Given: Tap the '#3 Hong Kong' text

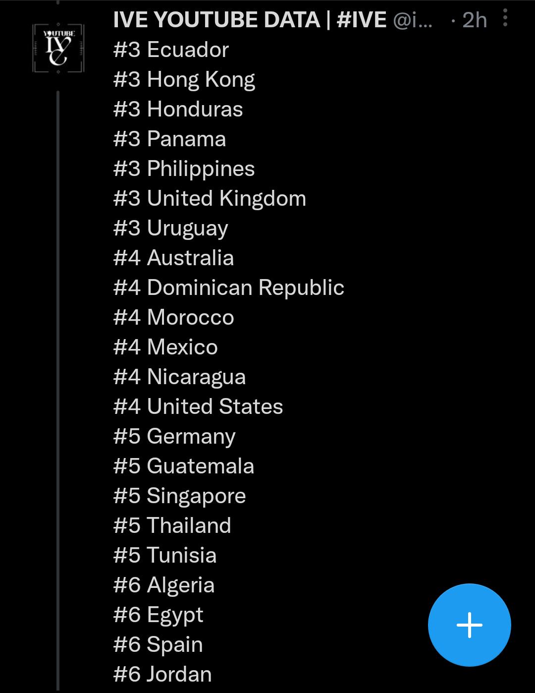Looking at the screenshot, I should 184,80.
